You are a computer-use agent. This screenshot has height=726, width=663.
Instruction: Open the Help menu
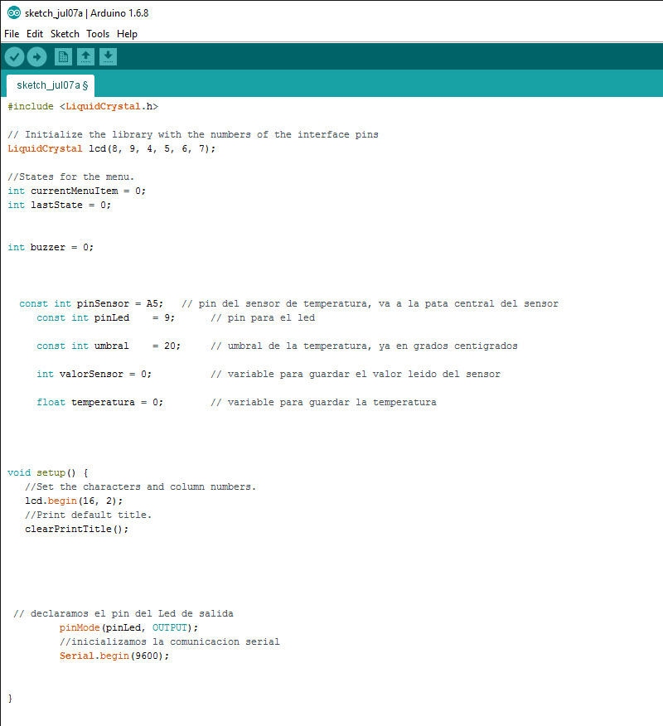click(x=127, y=34)
